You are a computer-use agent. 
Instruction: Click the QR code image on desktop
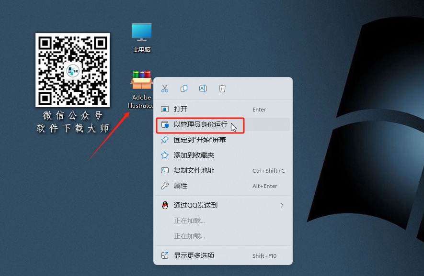pos(72,70)
